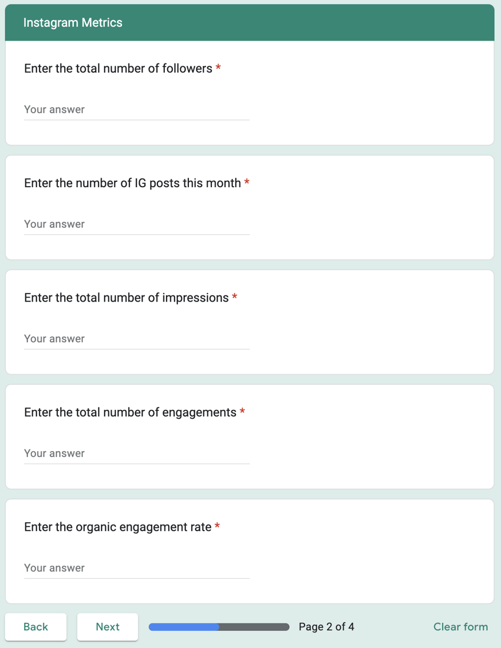Screen dimensions: 501x648
Task: Click the total engagements answer field
Action: tap(136, 453)
